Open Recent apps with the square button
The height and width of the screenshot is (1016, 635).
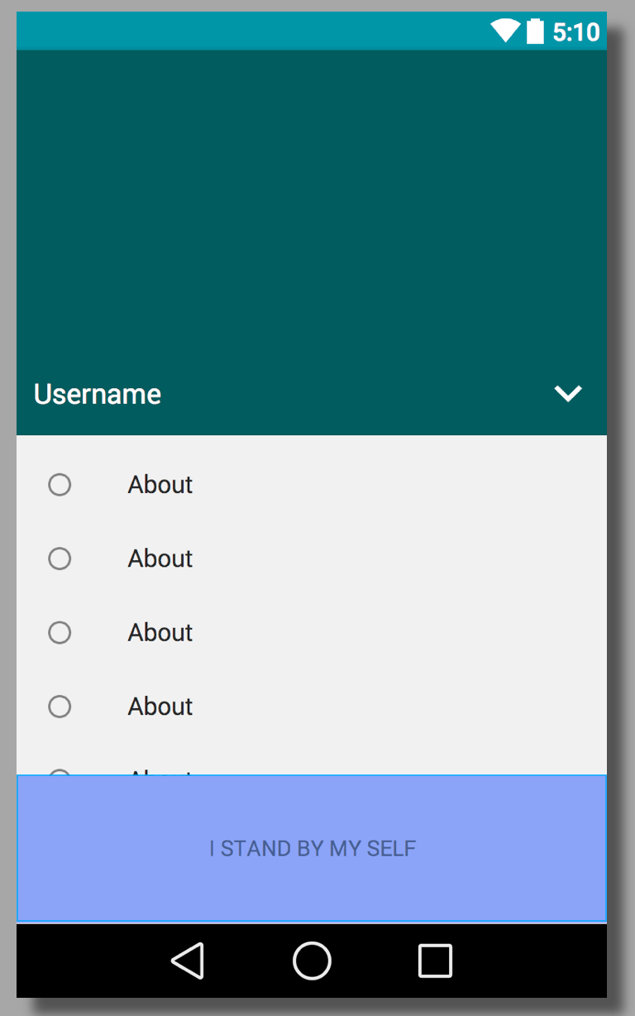435,961
